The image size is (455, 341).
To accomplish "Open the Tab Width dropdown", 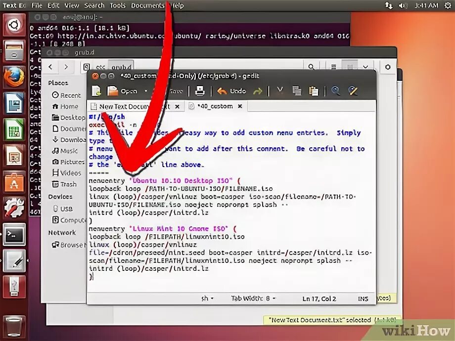I will [253, 298].
